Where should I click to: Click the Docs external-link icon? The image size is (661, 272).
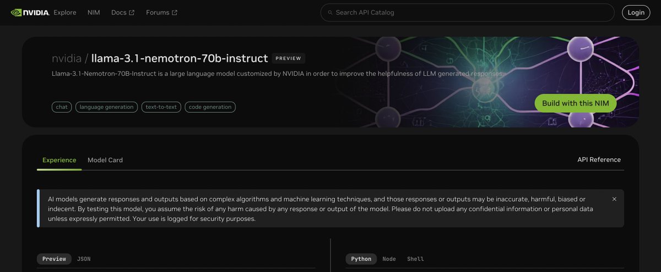[132, 13]
